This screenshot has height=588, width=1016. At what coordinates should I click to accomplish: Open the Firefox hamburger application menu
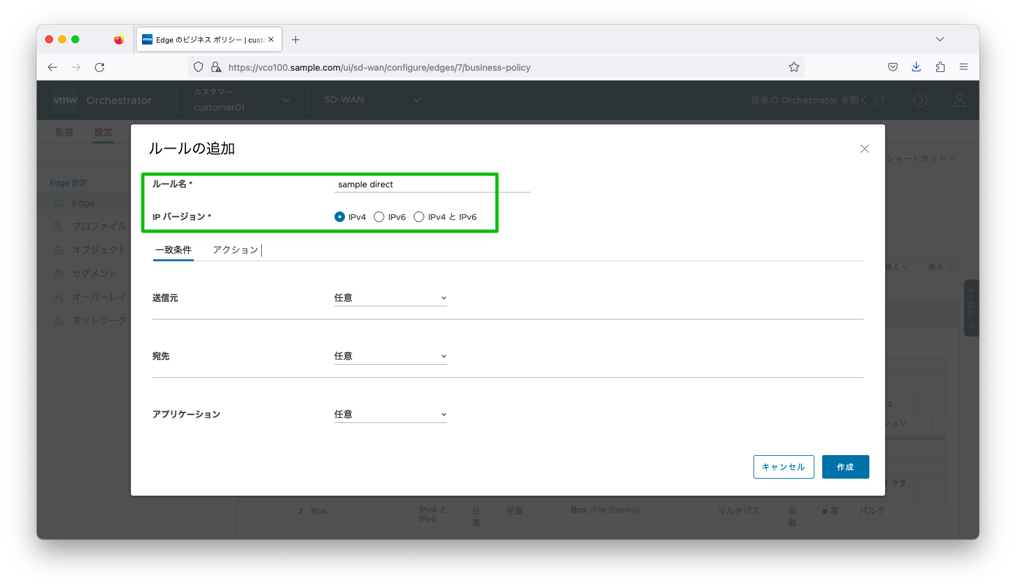[x=964, y=67]
